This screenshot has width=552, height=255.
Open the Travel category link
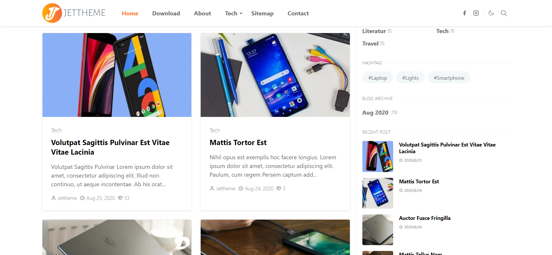coord(370,44)
